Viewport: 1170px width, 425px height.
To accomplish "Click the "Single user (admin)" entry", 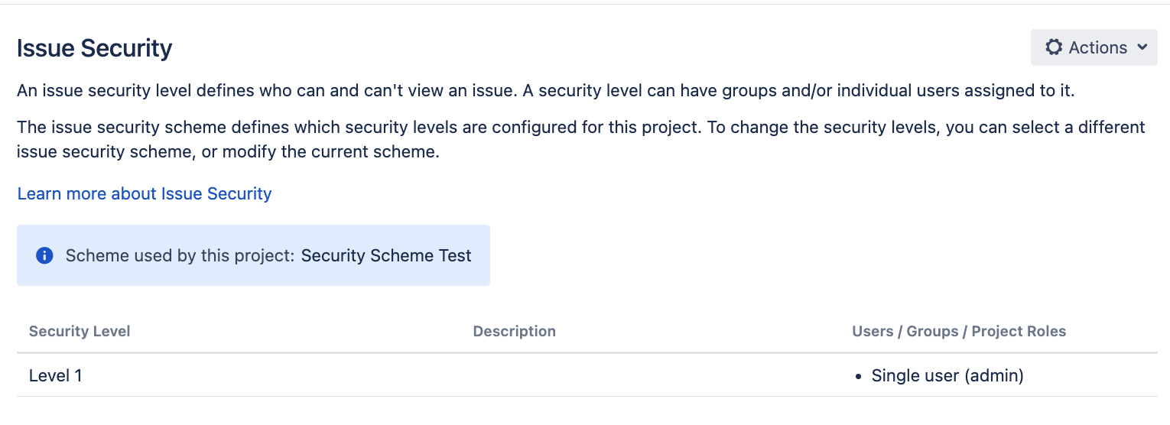I will (x=947, y=375).
